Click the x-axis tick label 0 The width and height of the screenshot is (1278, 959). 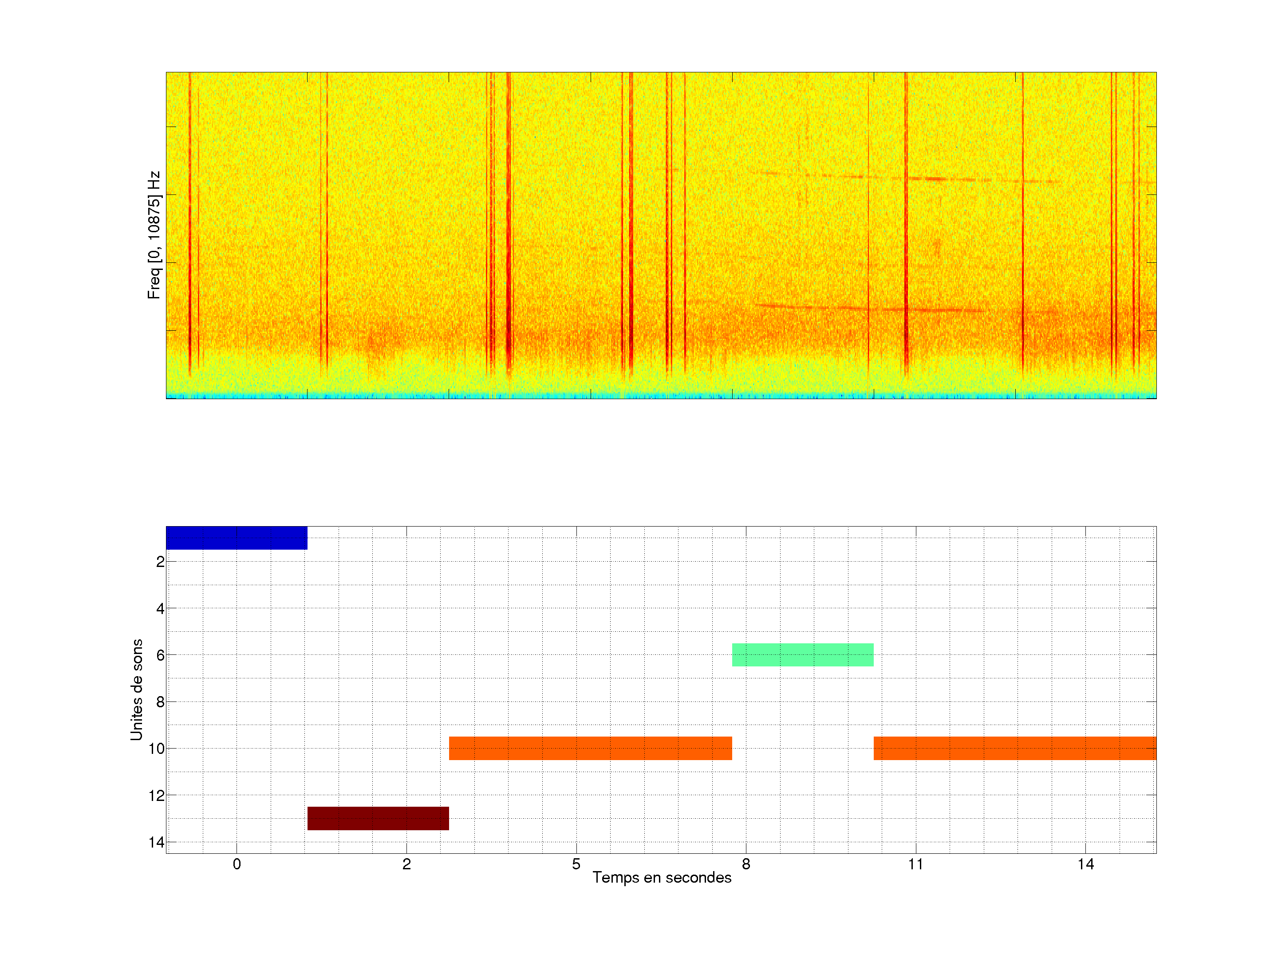(x=237, y=864)
